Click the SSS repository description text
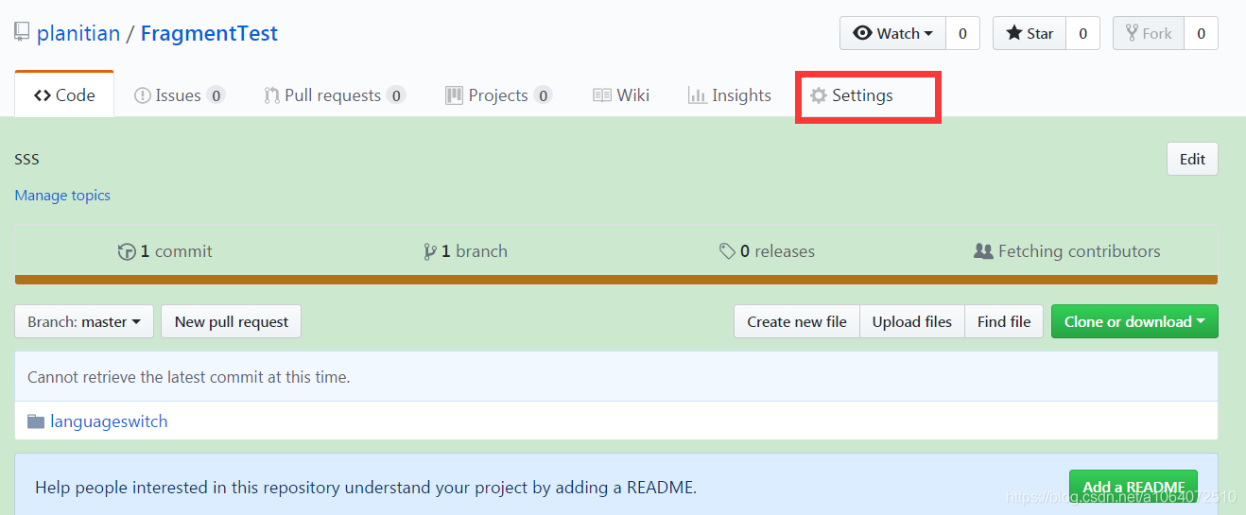 pos(27,159)
